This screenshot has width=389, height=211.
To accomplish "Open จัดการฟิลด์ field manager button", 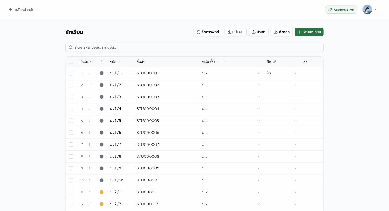I will pyautogui.click(x=208, y=32).
